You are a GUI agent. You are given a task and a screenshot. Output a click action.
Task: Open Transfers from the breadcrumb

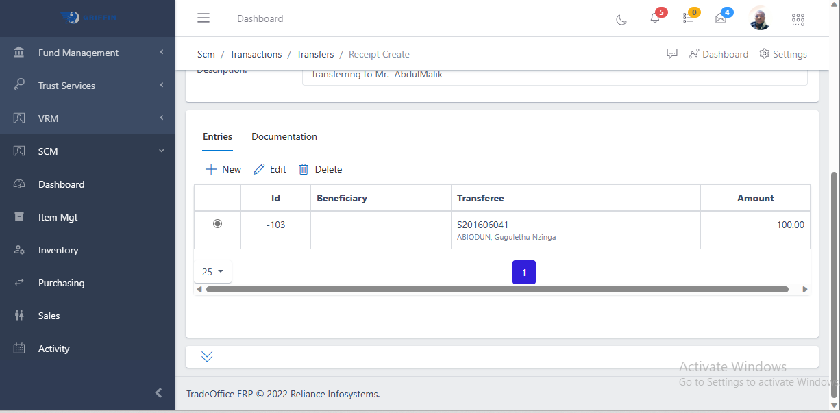pos(315,53)
